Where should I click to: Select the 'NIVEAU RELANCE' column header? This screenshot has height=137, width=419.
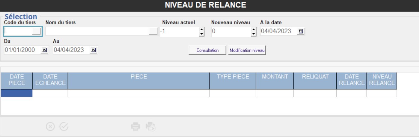tap(382, 80)
